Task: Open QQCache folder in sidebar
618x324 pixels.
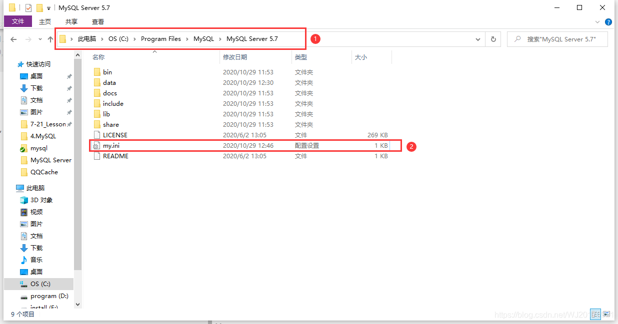Action: click(44, 172)
